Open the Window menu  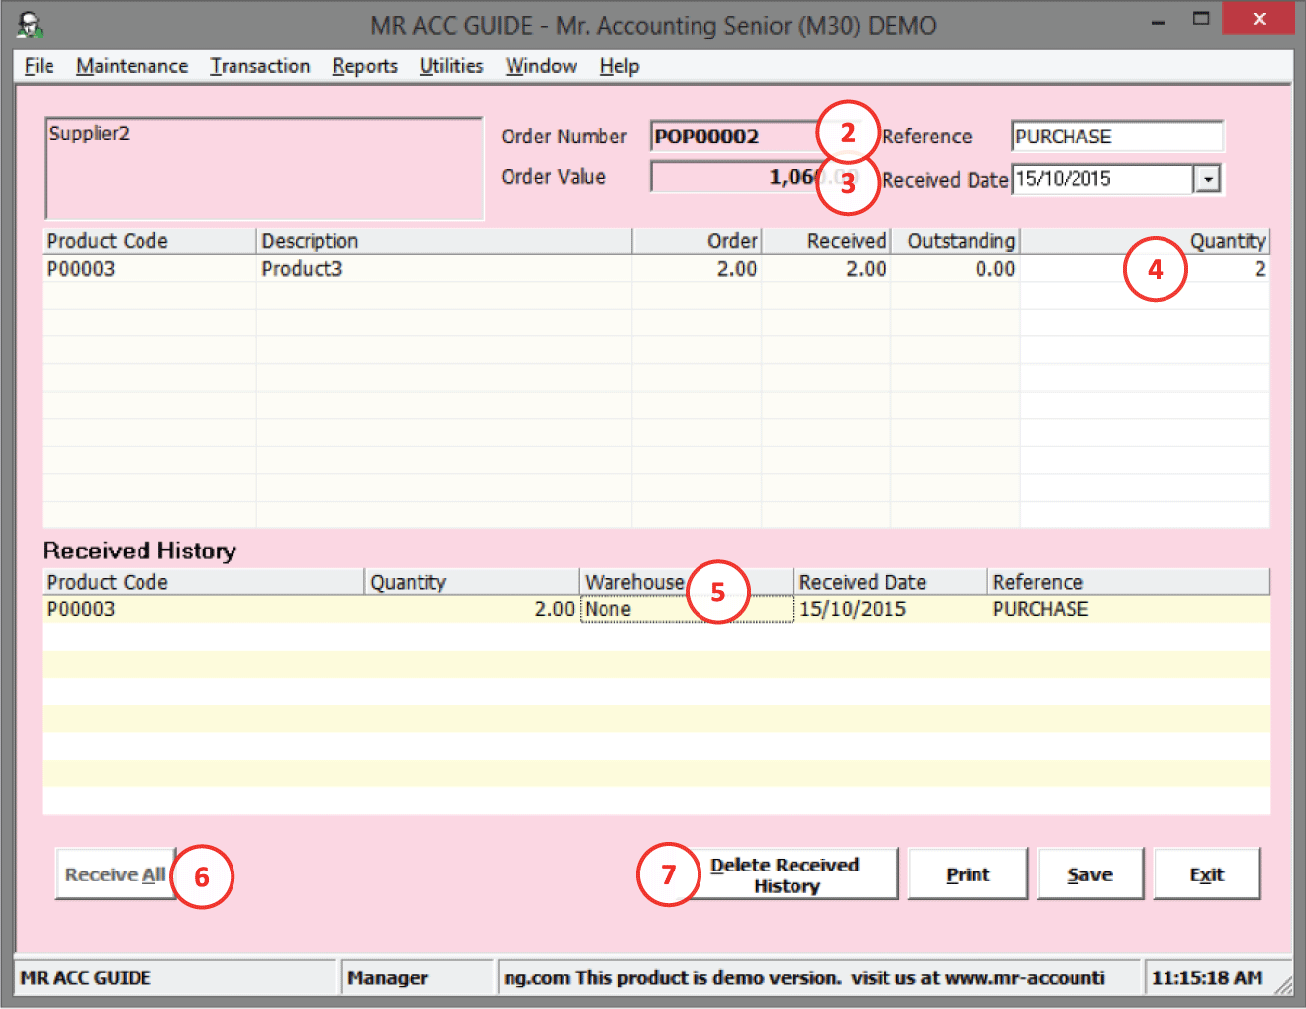[x=541, y=66]
